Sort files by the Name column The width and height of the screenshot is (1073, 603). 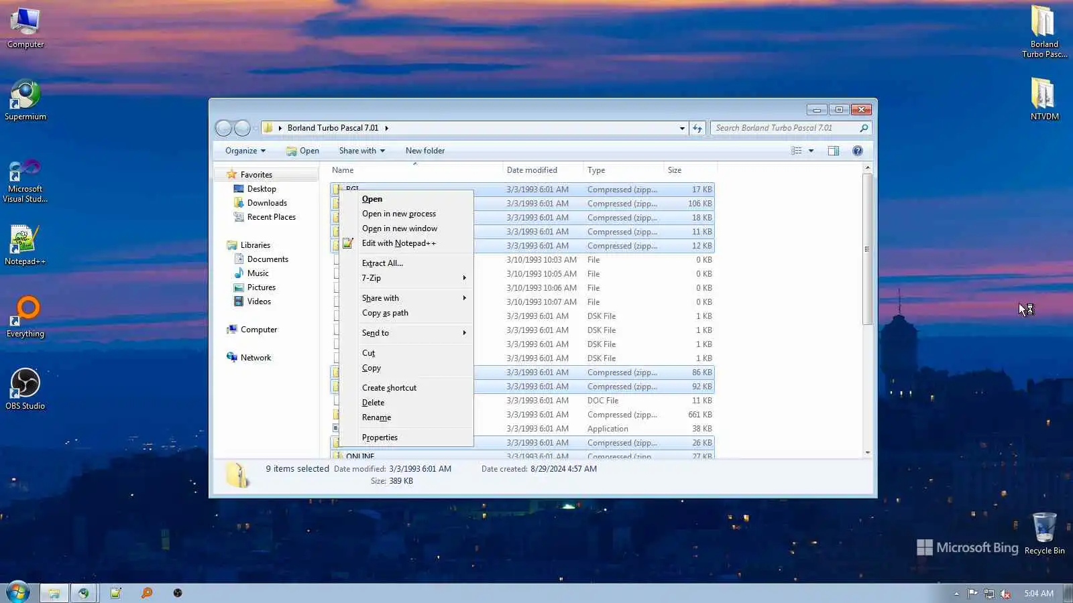tap(416, 170)
